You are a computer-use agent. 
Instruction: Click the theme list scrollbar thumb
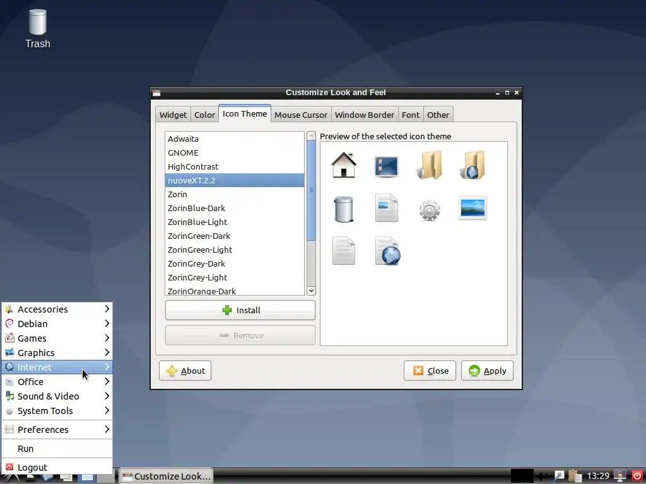(312, 190)
